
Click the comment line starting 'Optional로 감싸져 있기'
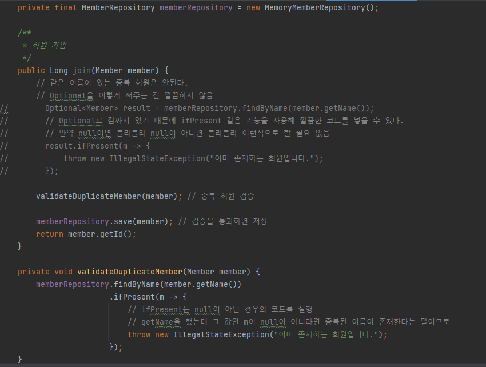(224, 121)
